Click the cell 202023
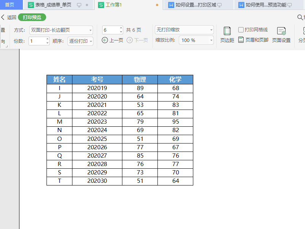The width and height of the screenshot is (305, 229). [x=97, y=122]
